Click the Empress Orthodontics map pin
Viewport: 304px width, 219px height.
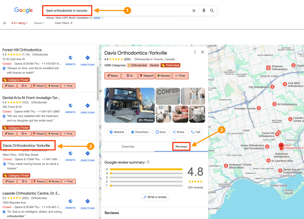pyautogui.click(x=268, y=68)
